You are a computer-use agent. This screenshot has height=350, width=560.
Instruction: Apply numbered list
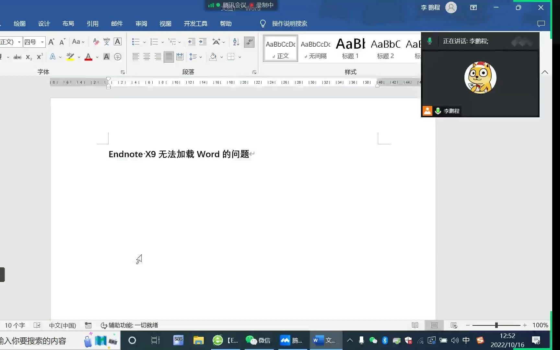(154, 42)
